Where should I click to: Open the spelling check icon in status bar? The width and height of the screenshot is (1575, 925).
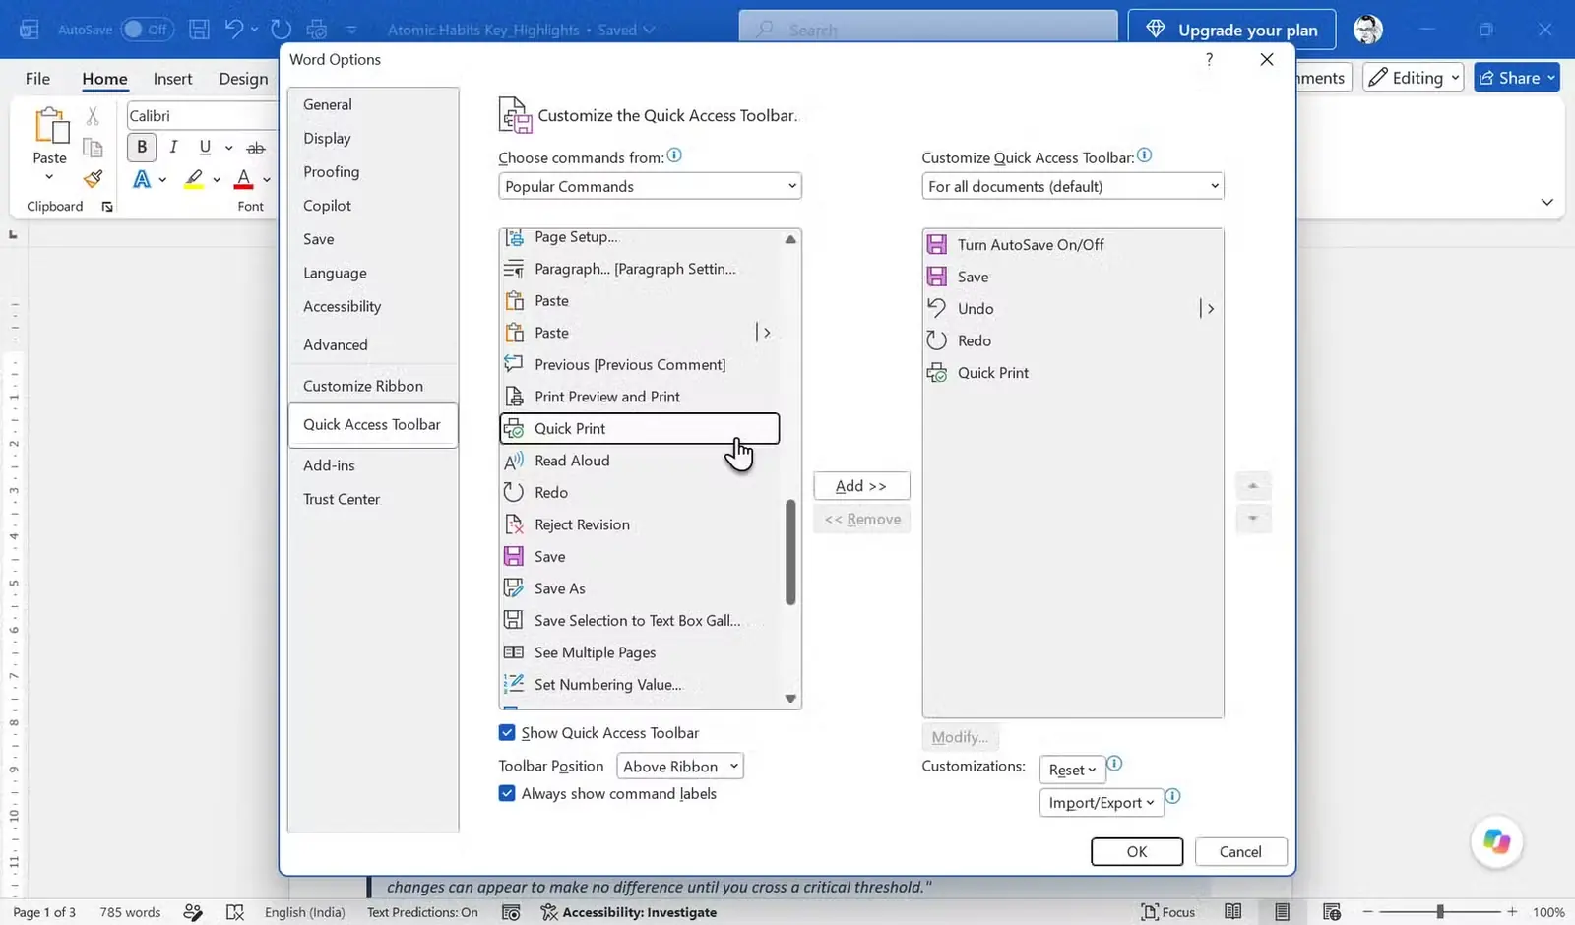click(x=234, y=912)
